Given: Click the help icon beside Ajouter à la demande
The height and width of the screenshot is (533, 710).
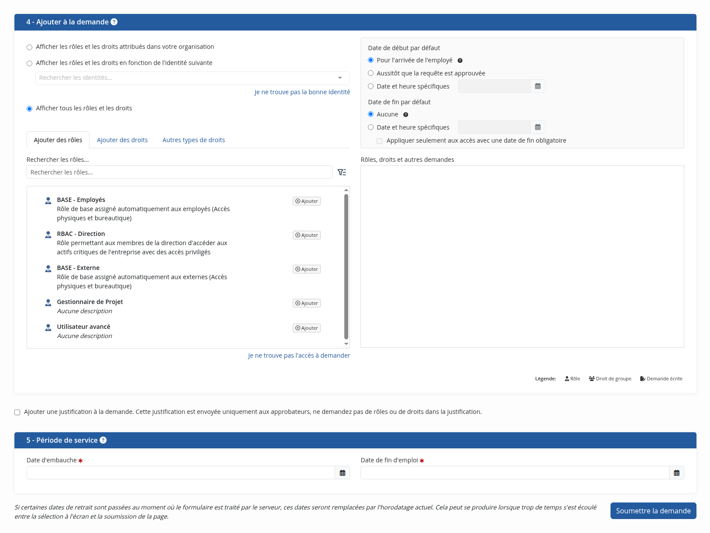Looking at the screenshot, I should point(114,22).
